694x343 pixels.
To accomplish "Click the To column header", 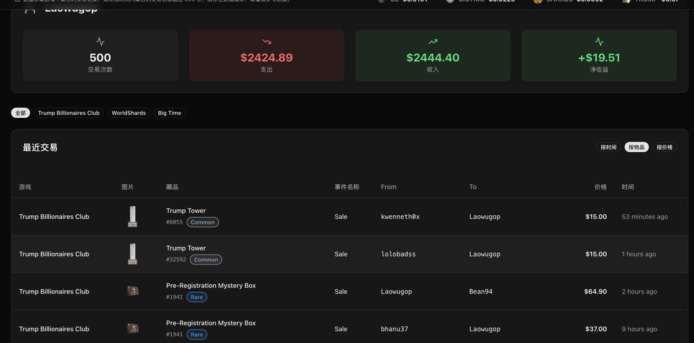I will [473, 187].
